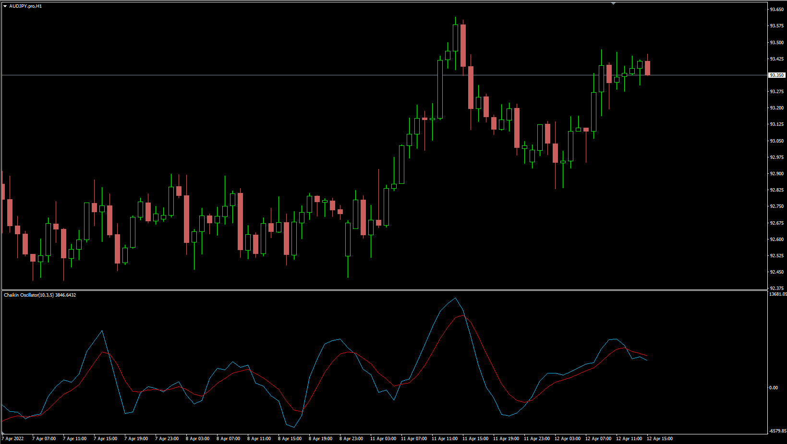Click the '8 Apr 03:00' time axis label
Image resolution: width=787 pixels, height=444 pixels.
(x=198, y=438)
